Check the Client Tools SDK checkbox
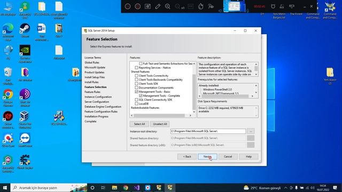The height and width of the screenshot is (192, 342). [137, 84]
